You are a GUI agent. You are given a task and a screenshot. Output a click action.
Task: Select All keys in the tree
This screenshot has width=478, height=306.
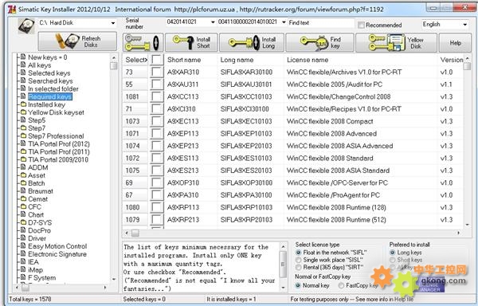click(39, 65)
